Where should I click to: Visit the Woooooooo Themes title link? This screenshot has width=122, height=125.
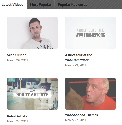(82, 115)
